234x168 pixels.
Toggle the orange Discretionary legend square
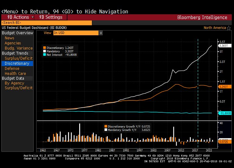tap(45, 48)
